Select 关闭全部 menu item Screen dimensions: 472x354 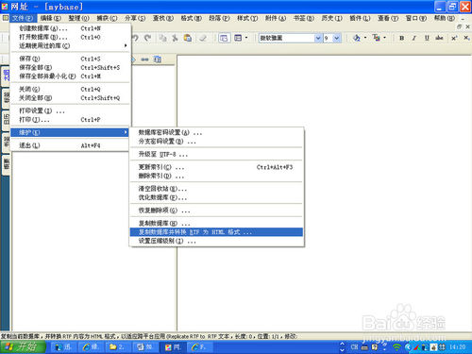click(71, 98)
